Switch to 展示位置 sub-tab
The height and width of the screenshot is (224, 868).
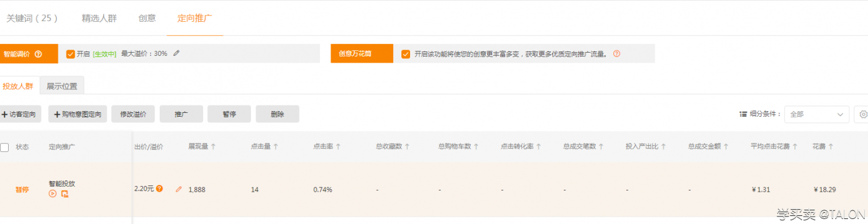click(x=62, y=86)
